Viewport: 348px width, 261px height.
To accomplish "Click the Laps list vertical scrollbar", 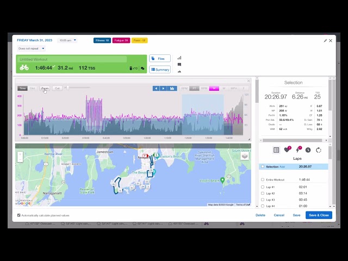I will click(x=330, y=153).
